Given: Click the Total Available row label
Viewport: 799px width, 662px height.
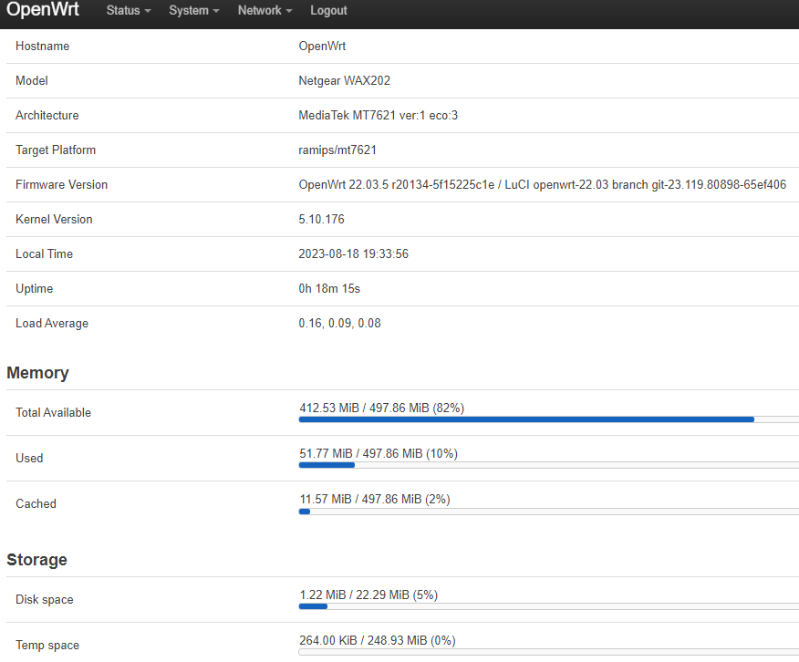Looking at the screenshot, I should 54,412.
